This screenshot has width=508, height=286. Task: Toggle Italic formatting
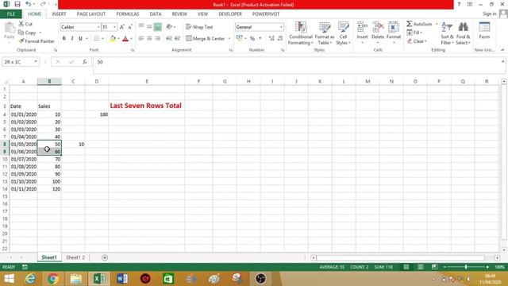click(x=72, y=38)
